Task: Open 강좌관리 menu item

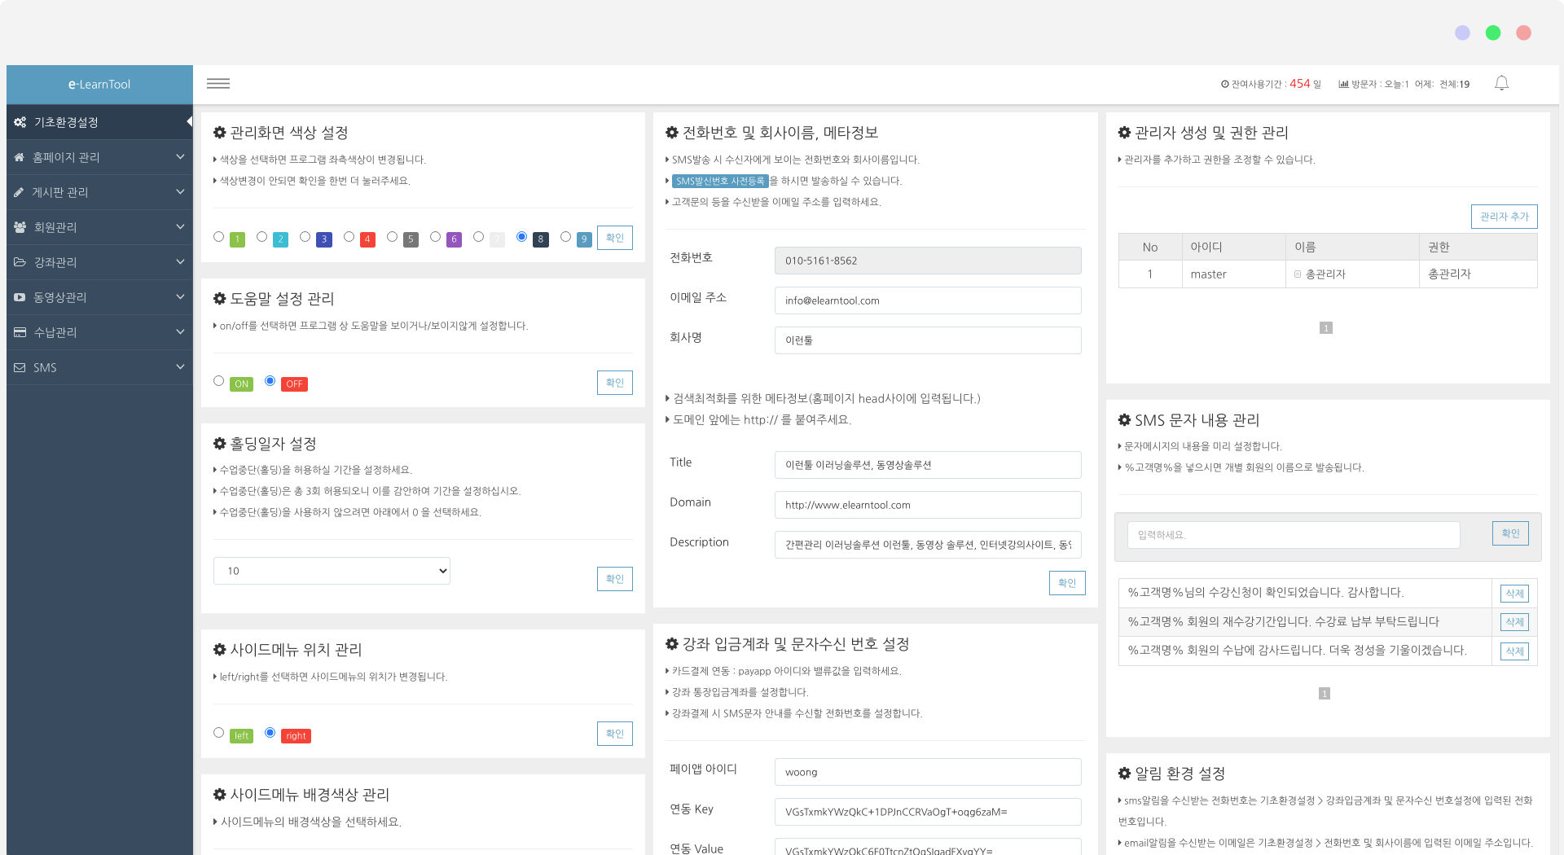Action: point(99,262)
